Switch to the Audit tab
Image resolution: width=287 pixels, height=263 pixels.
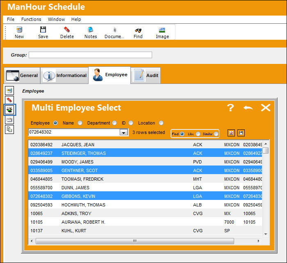click(146, 75)
